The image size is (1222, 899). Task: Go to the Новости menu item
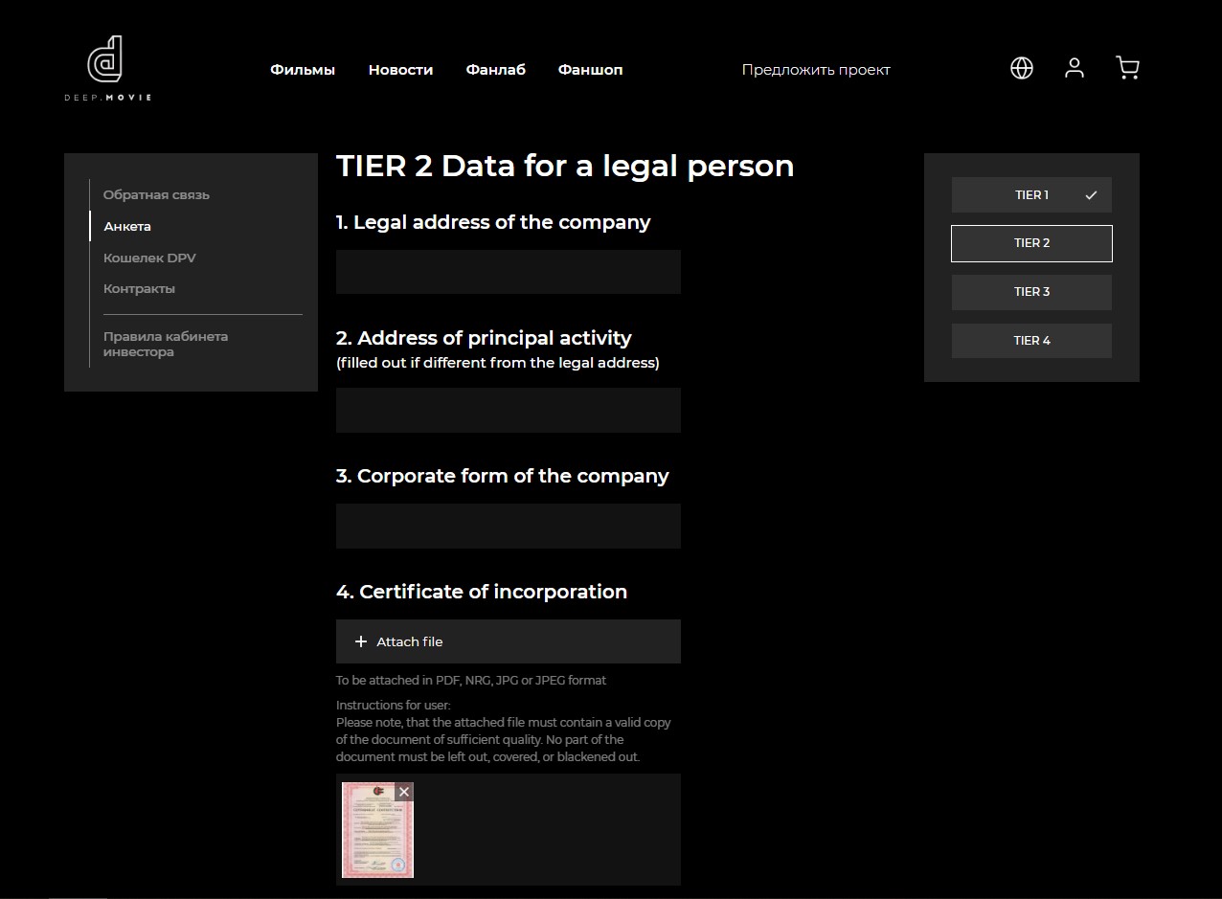click(400, 70)
